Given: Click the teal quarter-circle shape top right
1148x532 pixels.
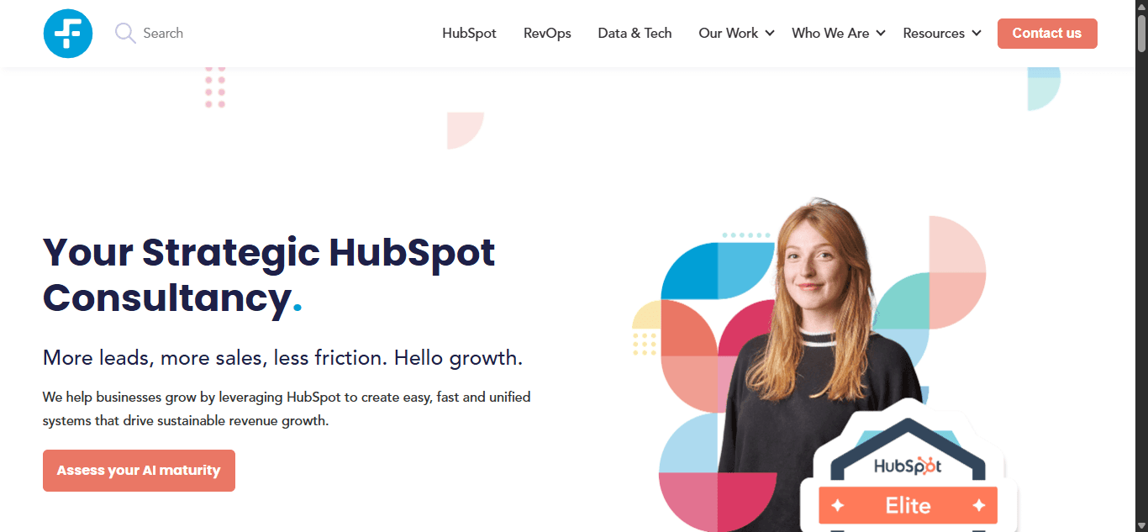Looking at the screenshot, I should tap(1044, 88).
